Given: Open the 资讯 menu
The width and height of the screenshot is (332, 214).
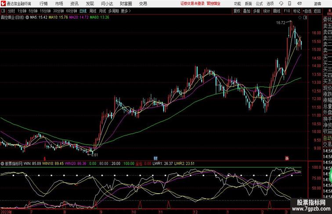Looking at the screenshot, I should (74, 4).
